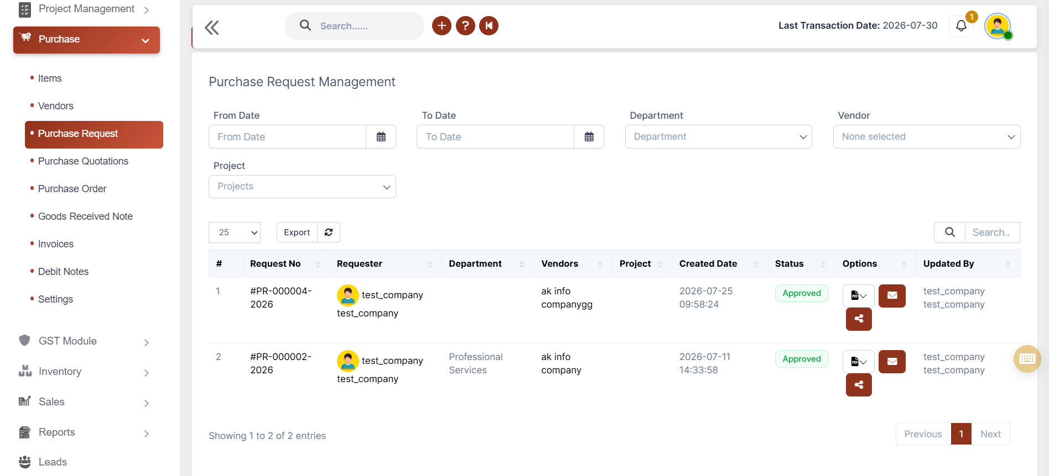Open the question mark help icon
Screen dimensions: 1049x476
coord(465,25)
